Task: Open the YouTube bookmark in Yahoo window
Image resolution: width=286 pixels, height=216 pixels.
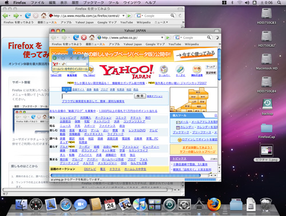Action: point(174,44)
